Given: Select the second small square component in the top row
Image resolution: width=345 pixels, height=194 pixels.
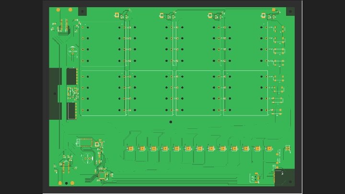Looking at the screenshot, I should click(x=162, y=15).
